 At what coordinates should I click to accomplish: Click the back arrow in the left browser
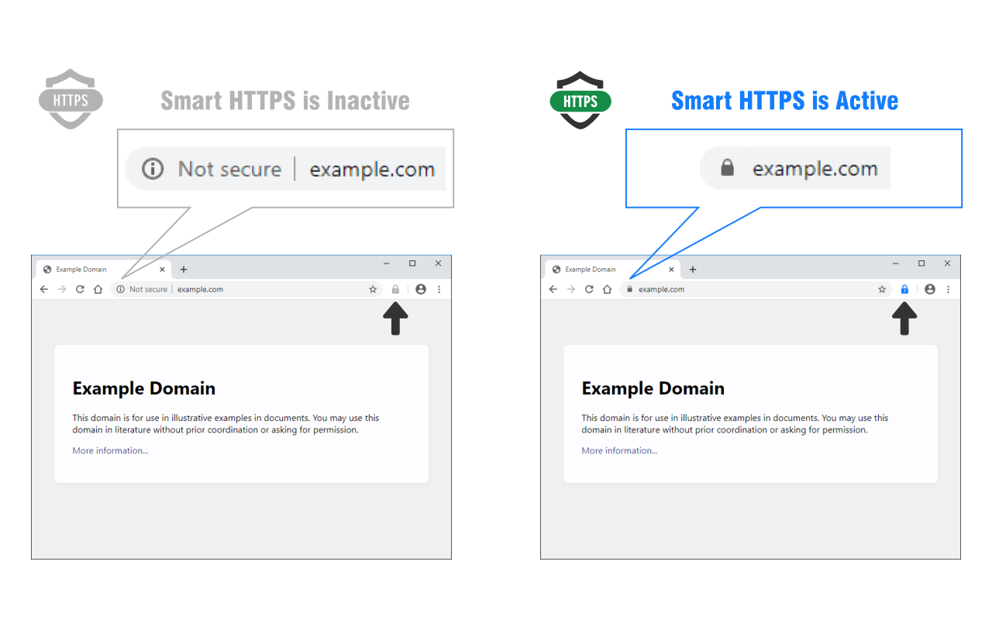click(x=43, y=289)
